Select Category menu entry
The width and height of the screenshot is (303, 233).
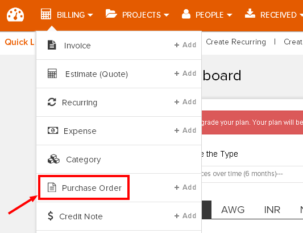click(x=119, y=159)
